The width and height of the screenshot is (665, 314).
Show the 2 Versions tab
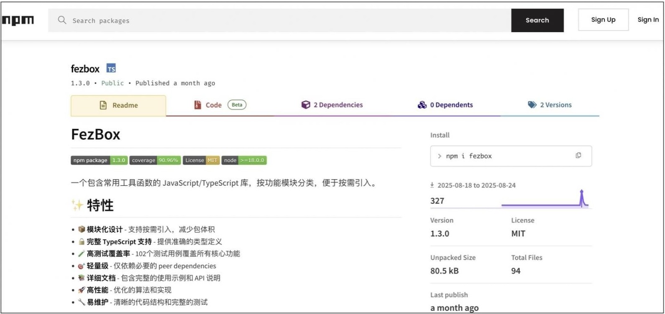click(x=550, y=105)
